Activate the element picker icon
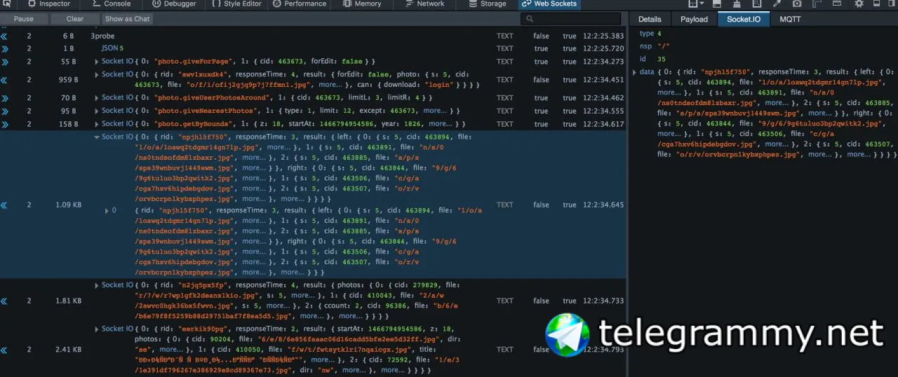898x377 pixels. 6,4
